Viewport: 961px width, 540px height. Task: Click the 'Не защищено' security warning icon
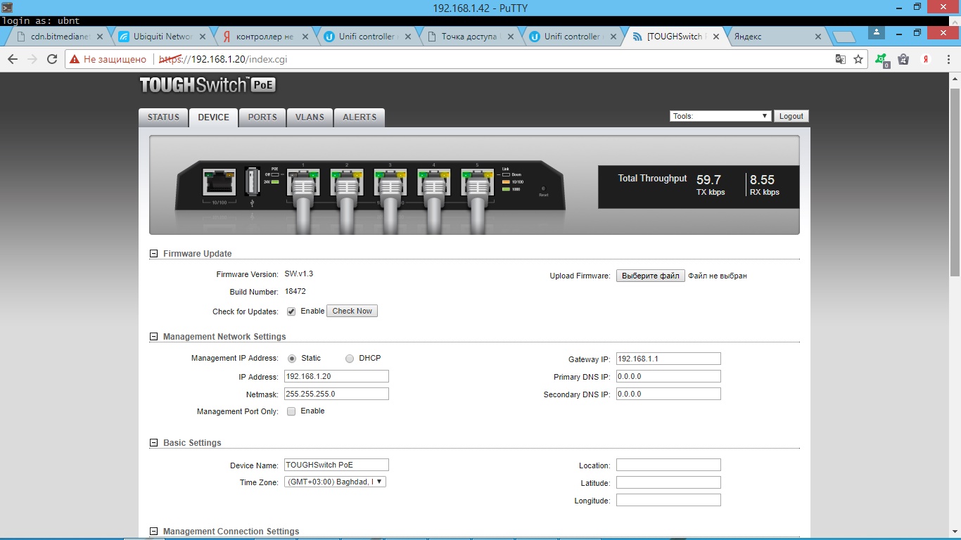click(x=75, y=60)
